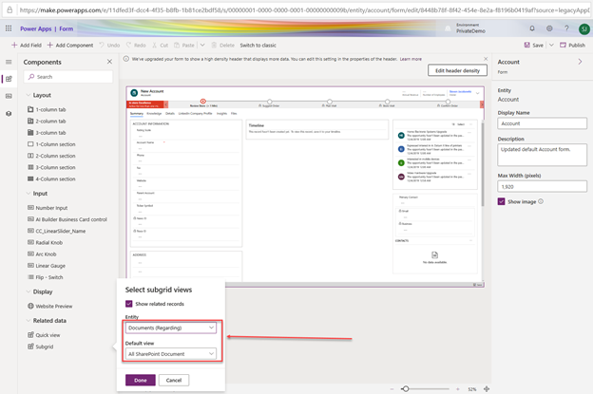Viewport: 593px width, 394px height.
Task: Collapse the Input section
Action: click(27, 193)
